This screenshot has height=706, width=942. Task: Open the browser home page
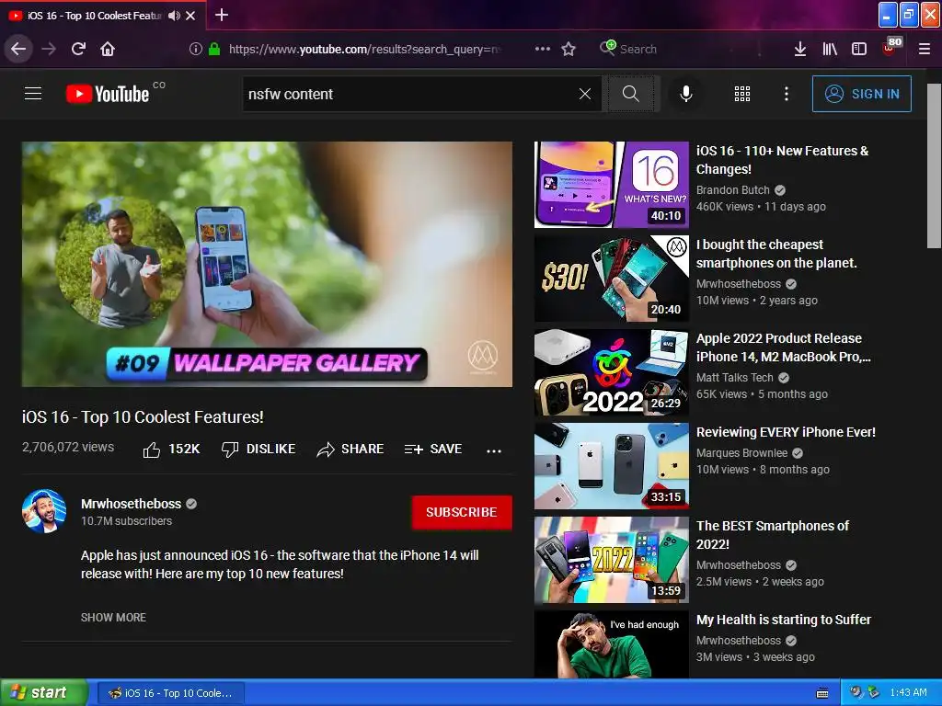[108, 49]
